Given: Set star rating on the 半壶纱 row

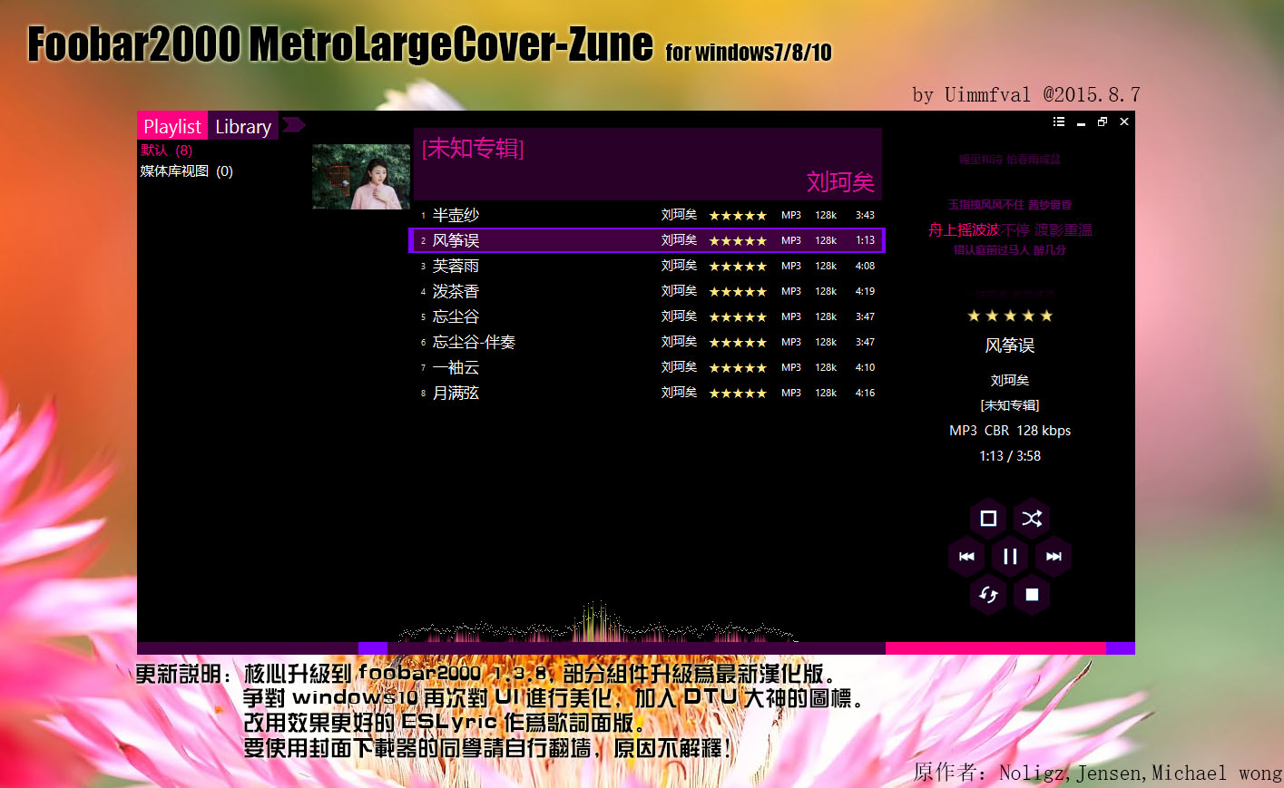Looking at the screenshot, I should coord(738,216).
